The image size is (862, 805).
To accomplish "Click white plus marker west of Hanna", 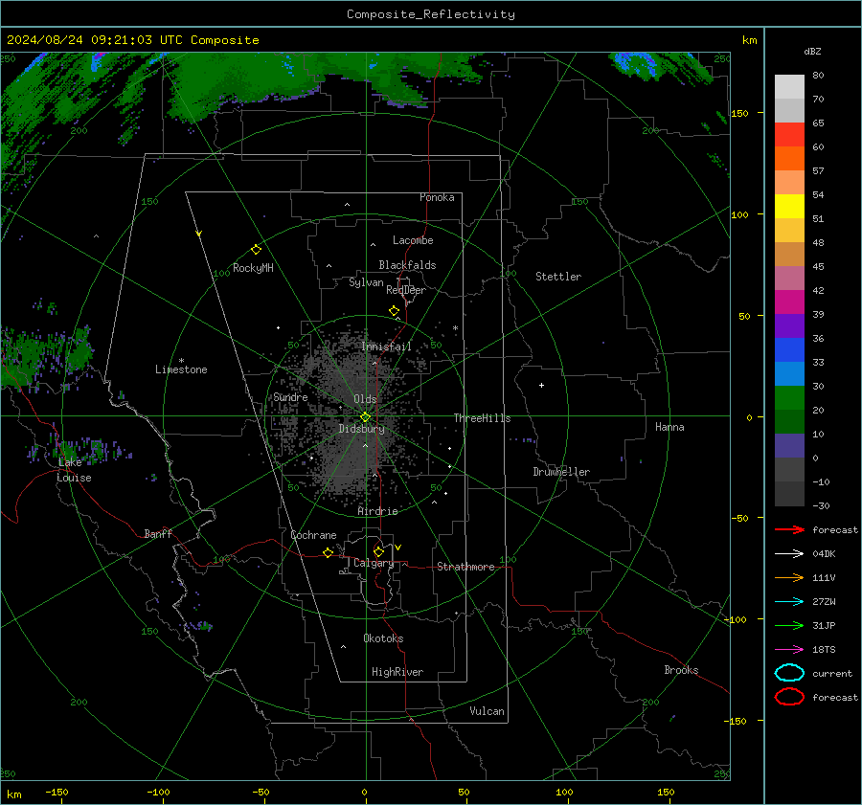I will [541, 385].
